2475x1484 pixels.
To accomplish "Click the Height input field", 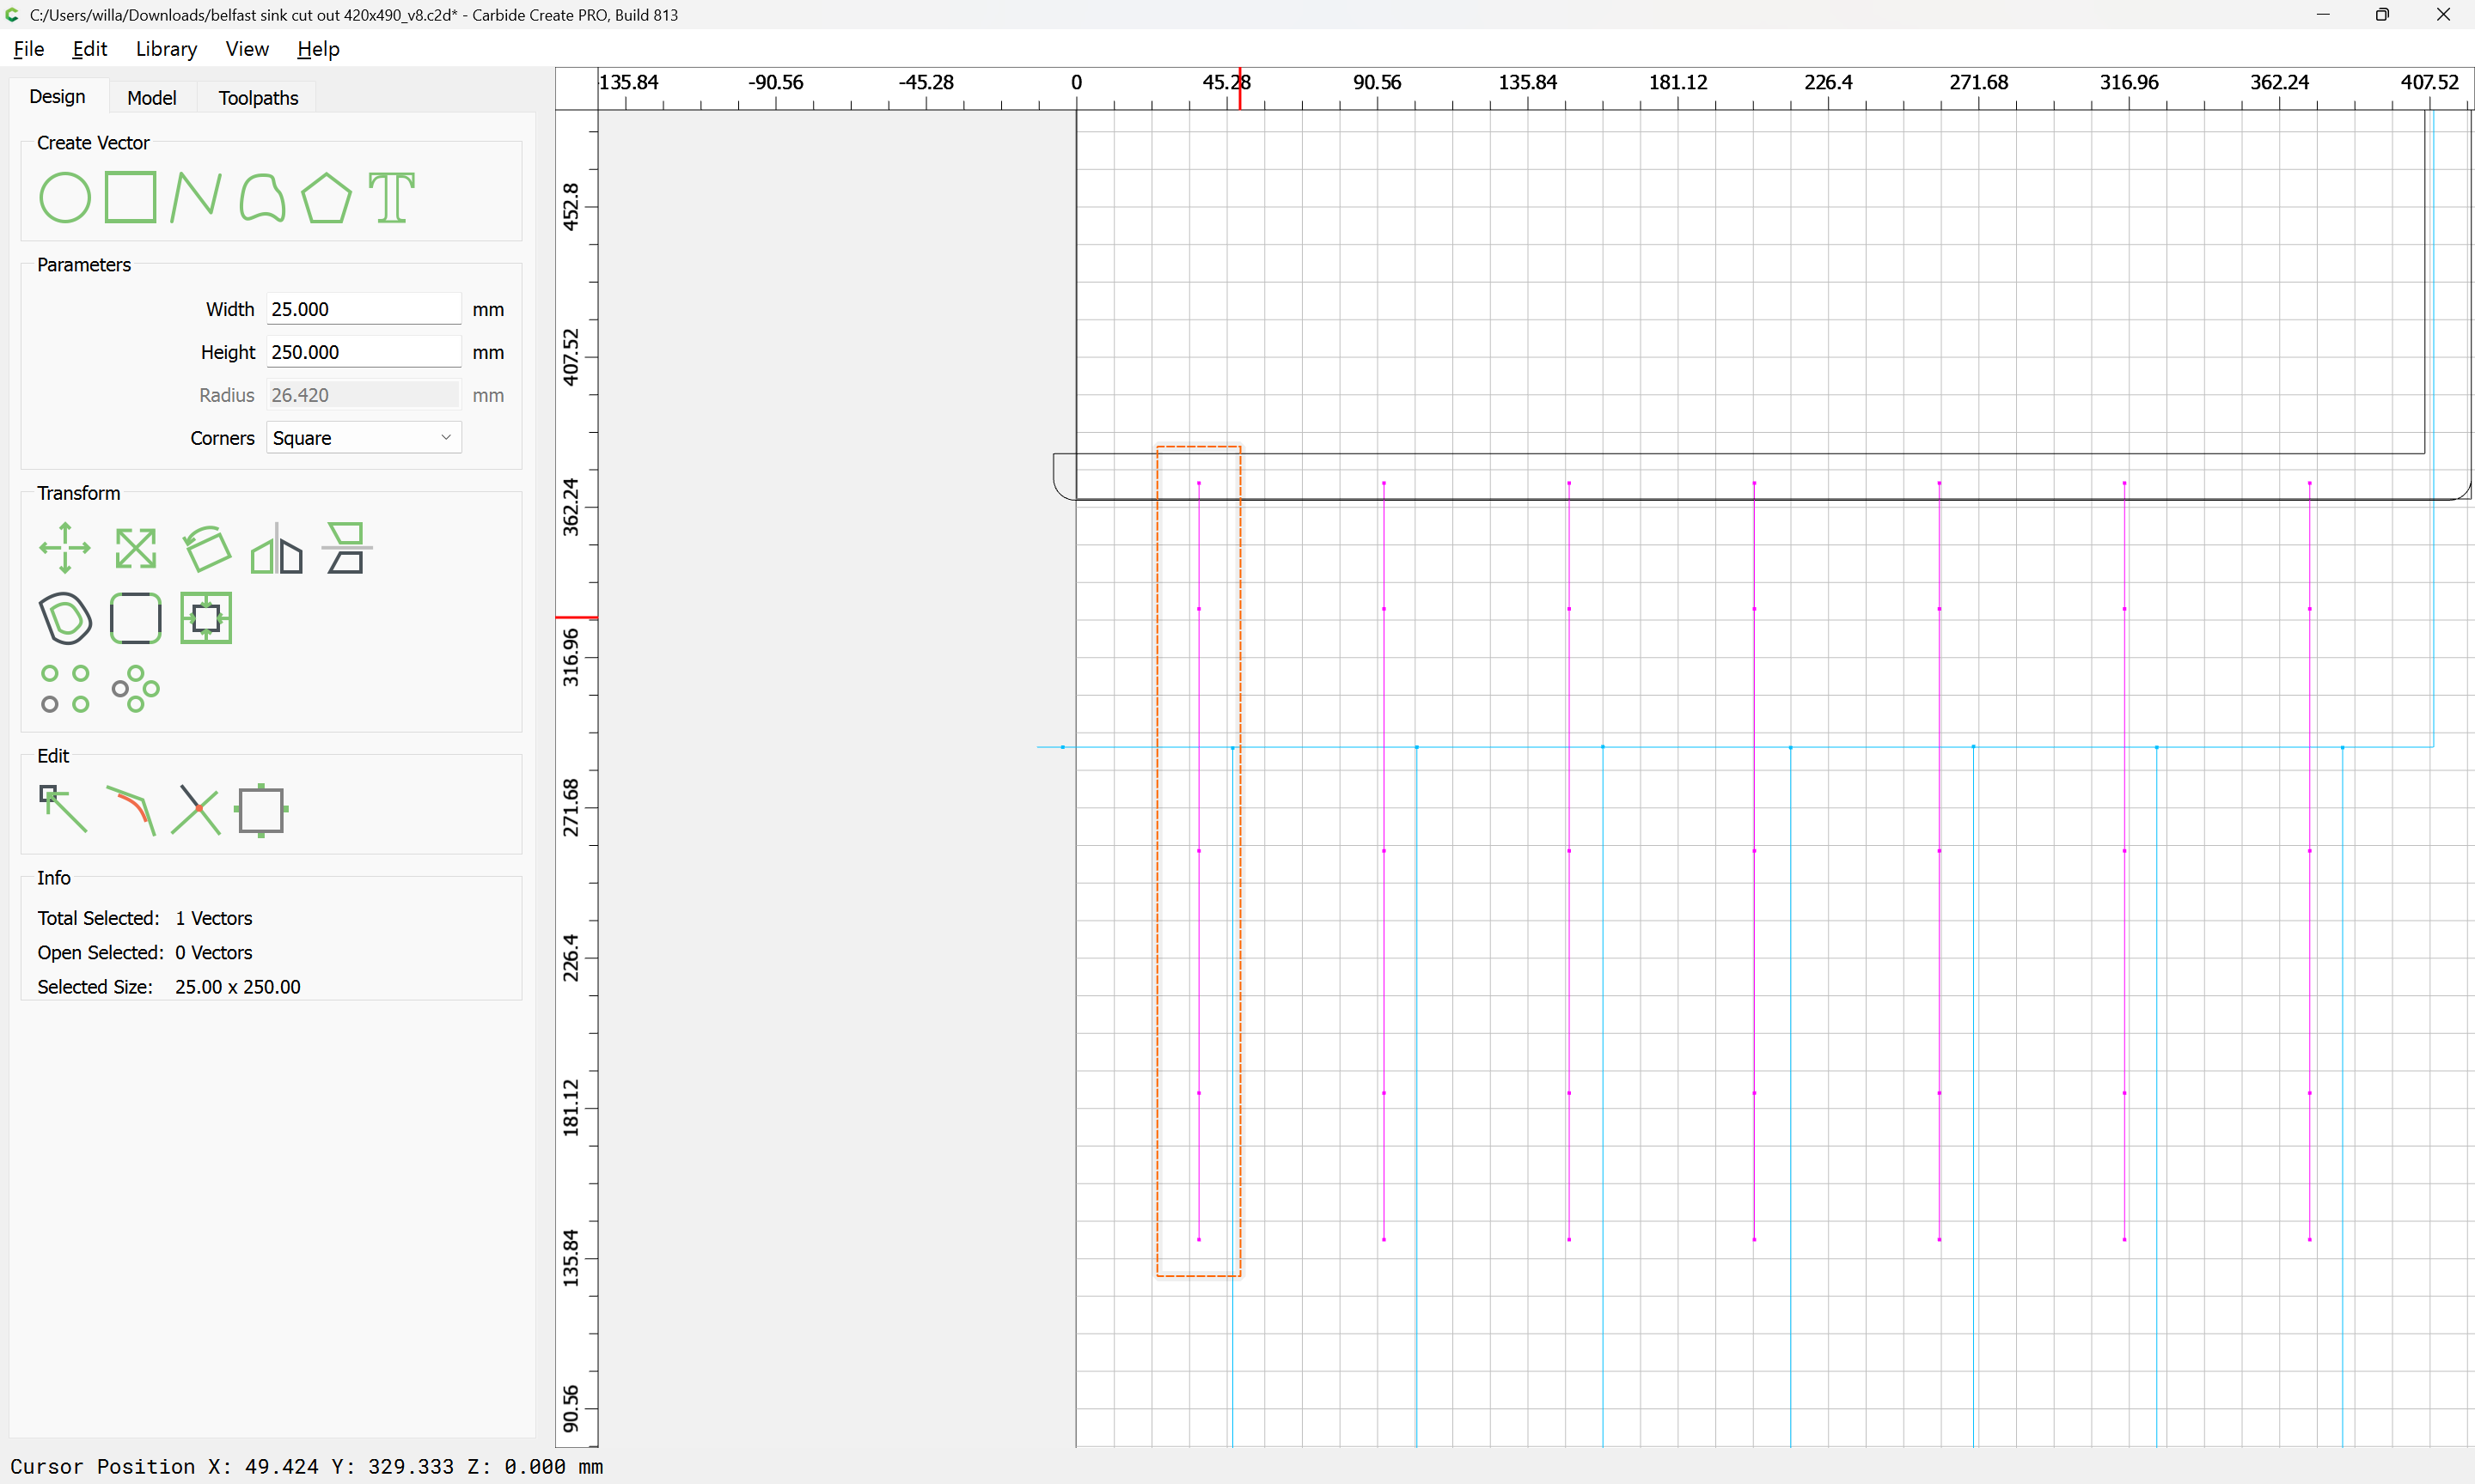I will [364, 352].
